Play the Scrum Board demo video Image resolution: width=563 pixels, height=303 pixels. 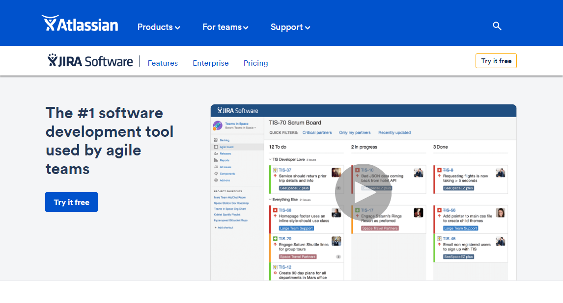(363, 192)
